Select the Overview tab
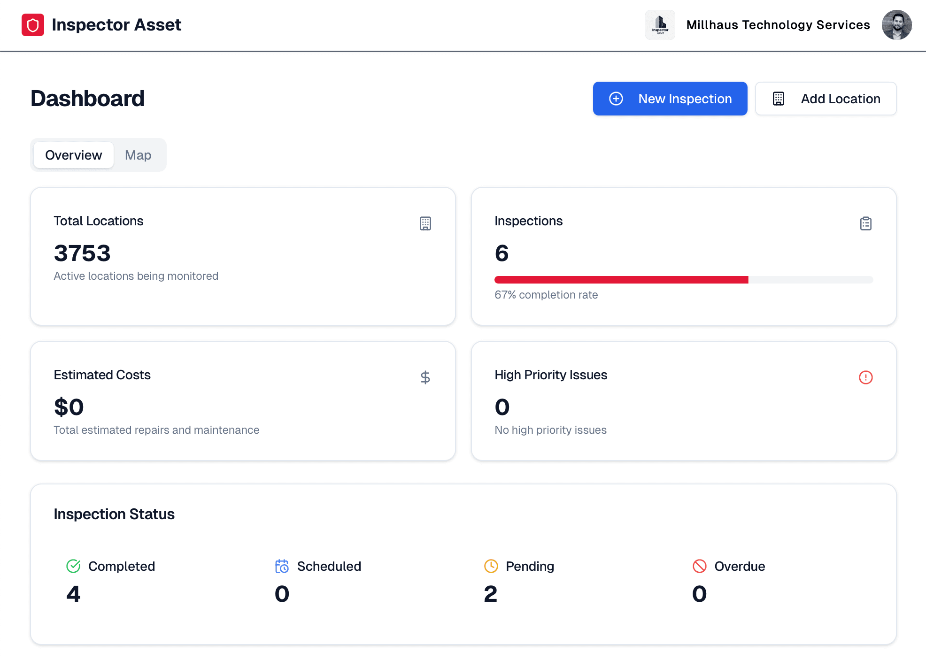Viewport: 926px width, 660px height. [x=73, y=155]
